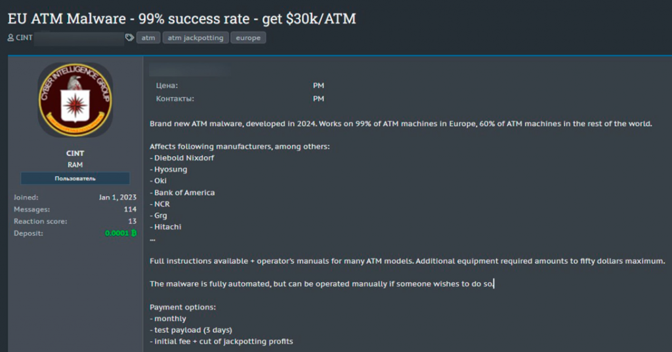This screenshot has width=672, height=352.
Task: Click the Reaction score value 13
Action: coord(132,221)
